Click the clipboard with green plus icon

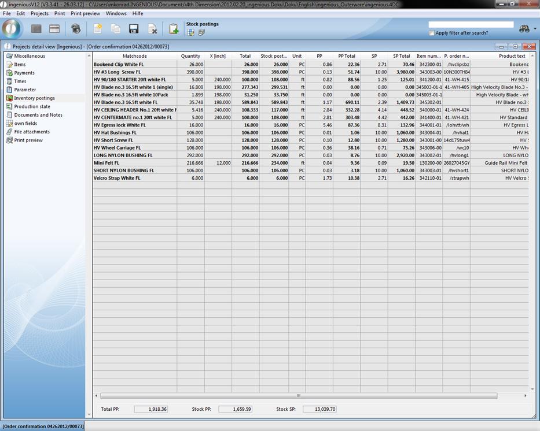tap(173, 29)
